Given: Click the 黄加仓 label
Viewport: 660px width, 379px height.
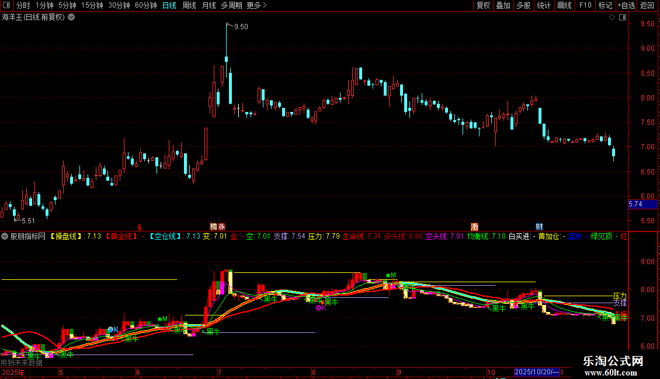Looking at the screenshot, I should [x=549, y=237].
